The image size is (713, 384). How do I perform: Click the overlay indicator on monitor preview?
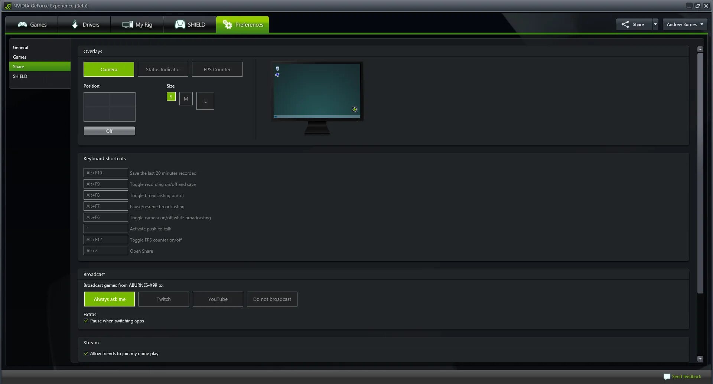(355, 109)
